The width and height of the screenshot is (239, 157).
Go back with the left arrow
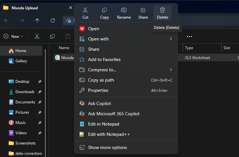6,20
